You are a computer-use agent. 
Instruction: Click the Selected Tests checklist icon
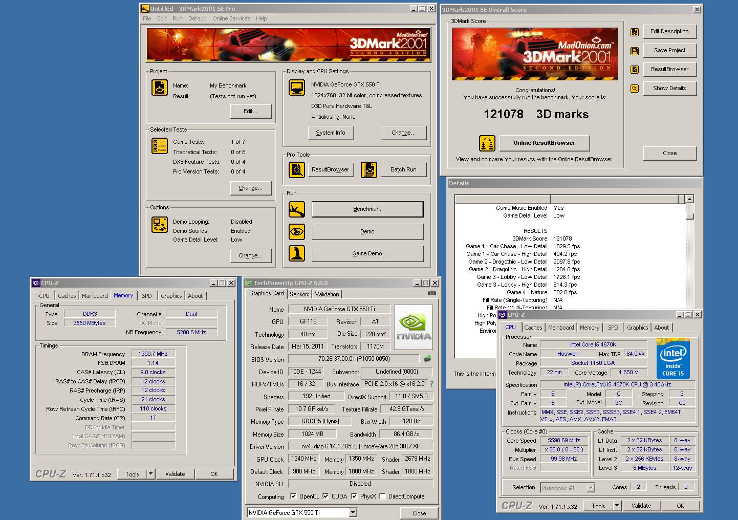pos(160,146)
